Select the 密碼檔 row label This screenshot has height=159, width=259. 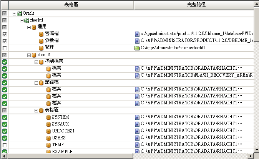point(52,33)
